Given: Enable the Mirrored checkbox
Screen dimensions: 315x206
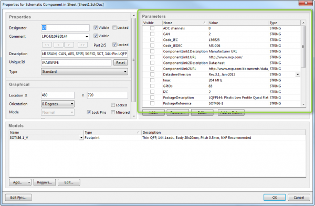Looking at the screenshot, I should pos(113,112).
